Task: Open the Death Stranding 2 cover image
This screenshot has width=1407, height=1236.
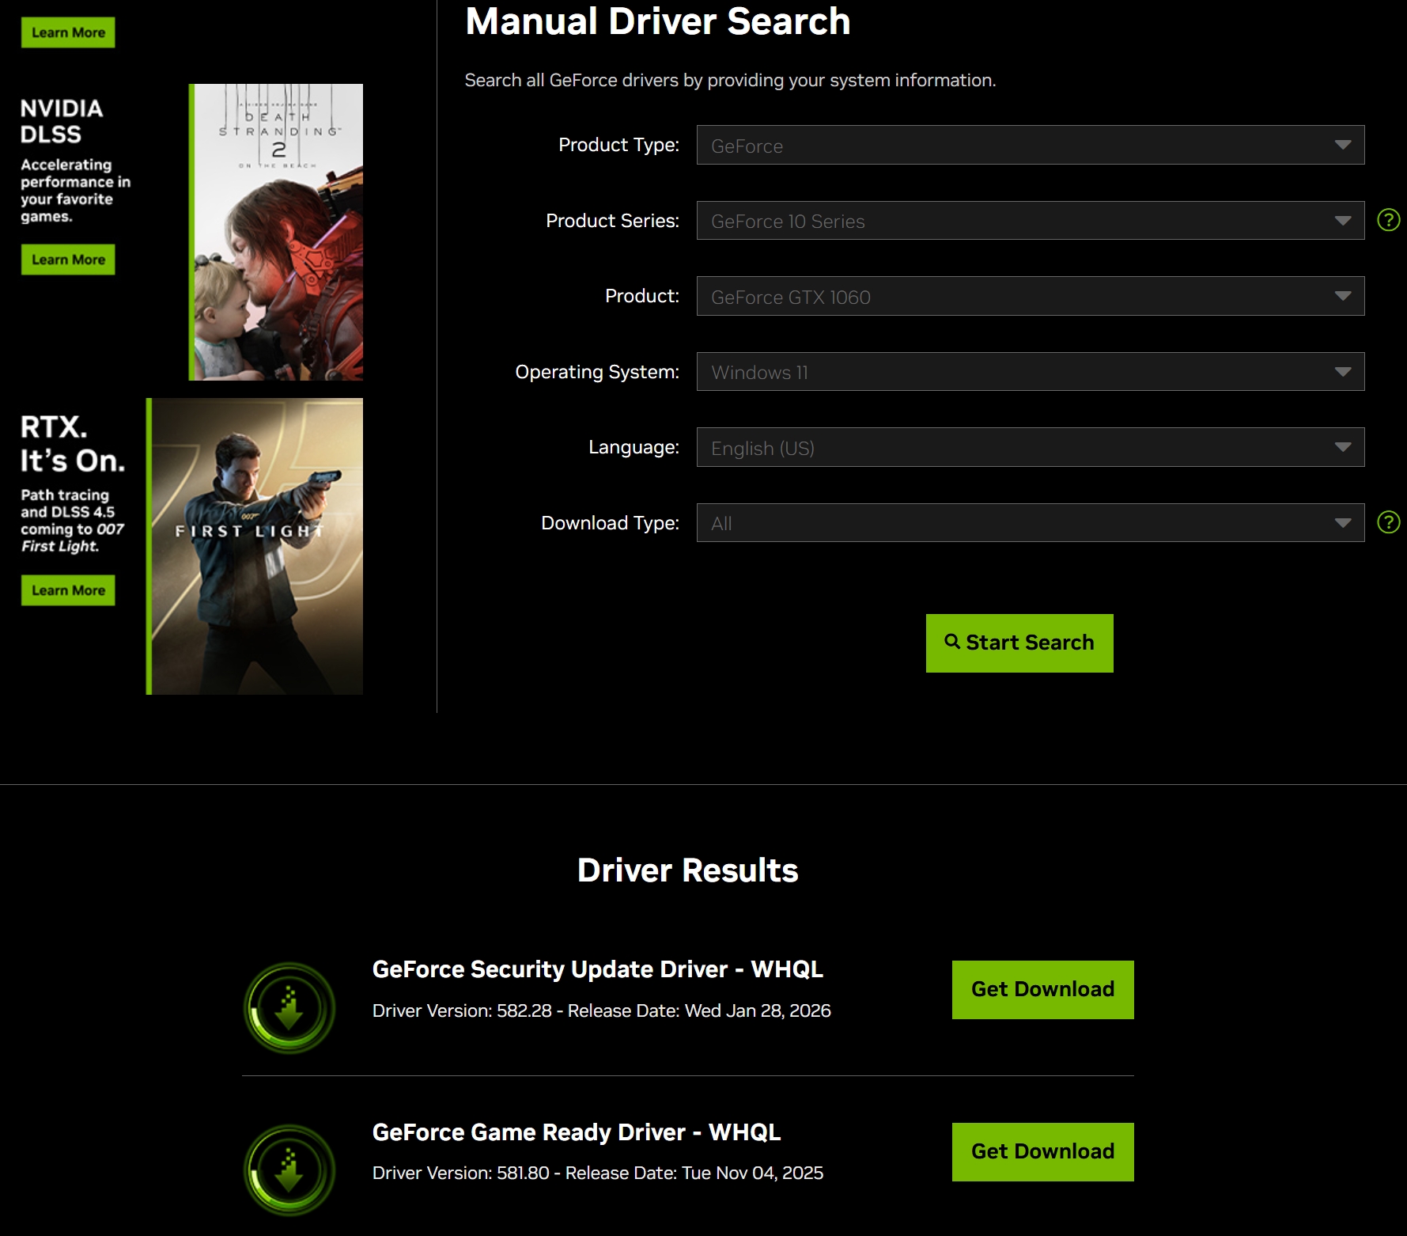Action: point(276,232)
